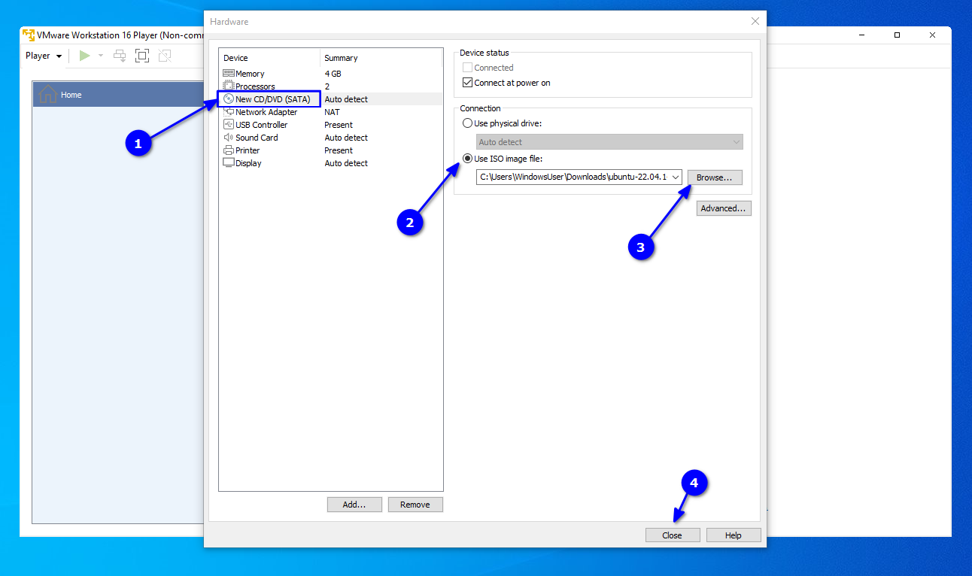The image size is (972, 576).
Task: Click the Browse button for ISO file
Action: click(x=714, y=177)
